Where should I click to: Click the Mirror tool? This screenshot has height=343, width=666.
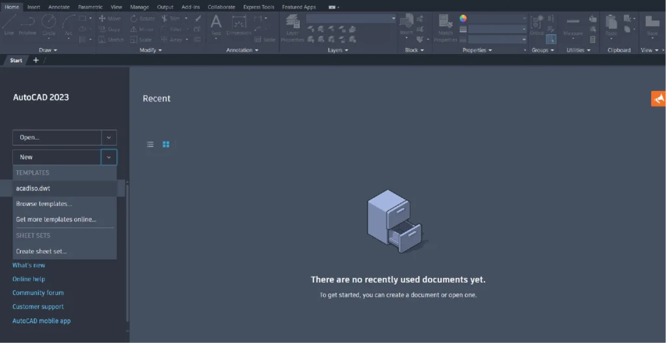click(x=142, y=29)
